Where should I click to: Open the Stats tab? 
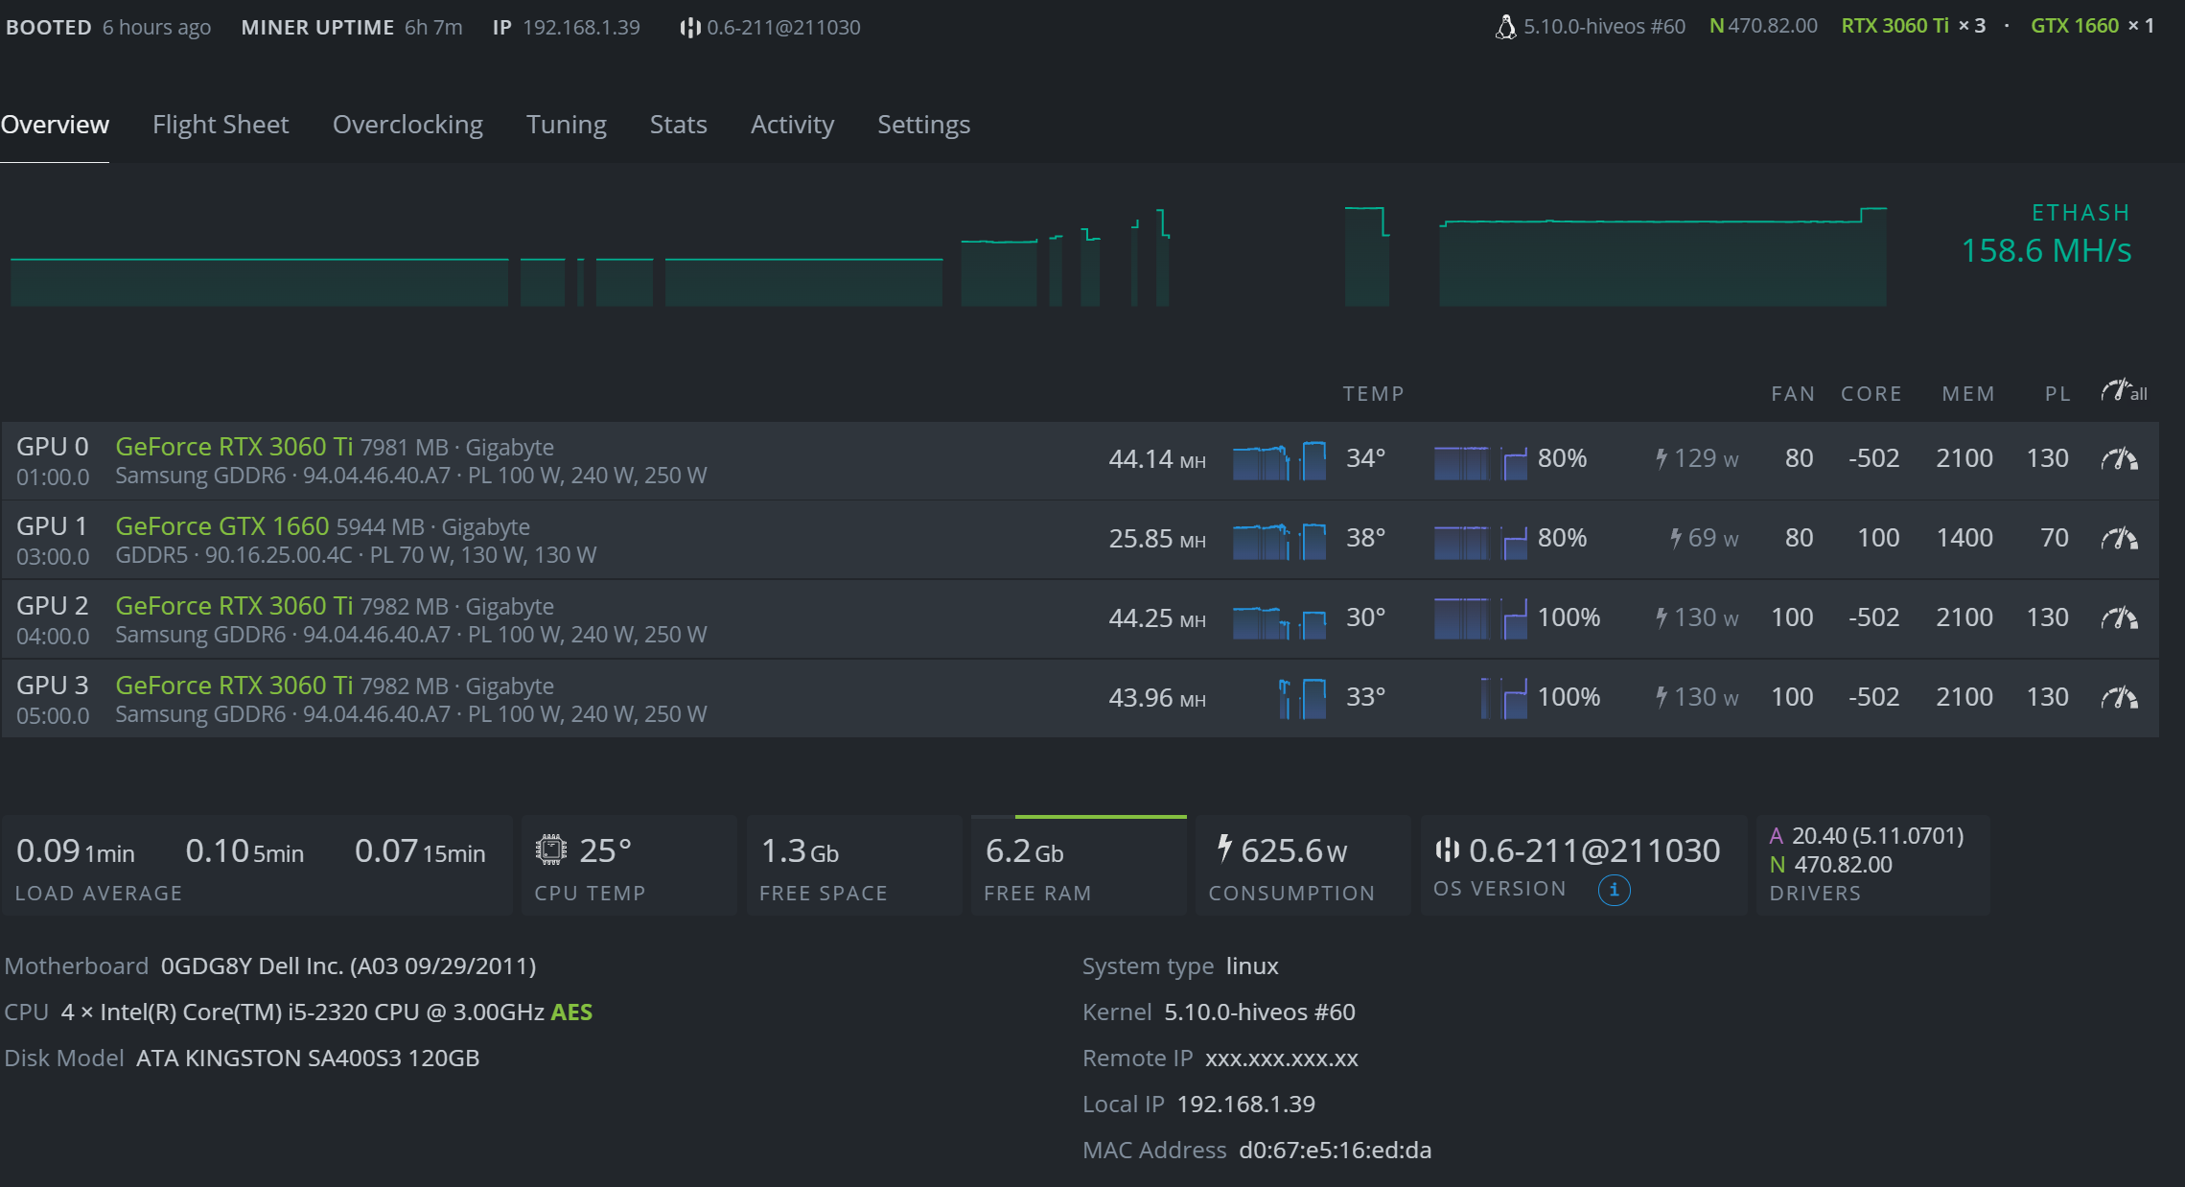678,125
